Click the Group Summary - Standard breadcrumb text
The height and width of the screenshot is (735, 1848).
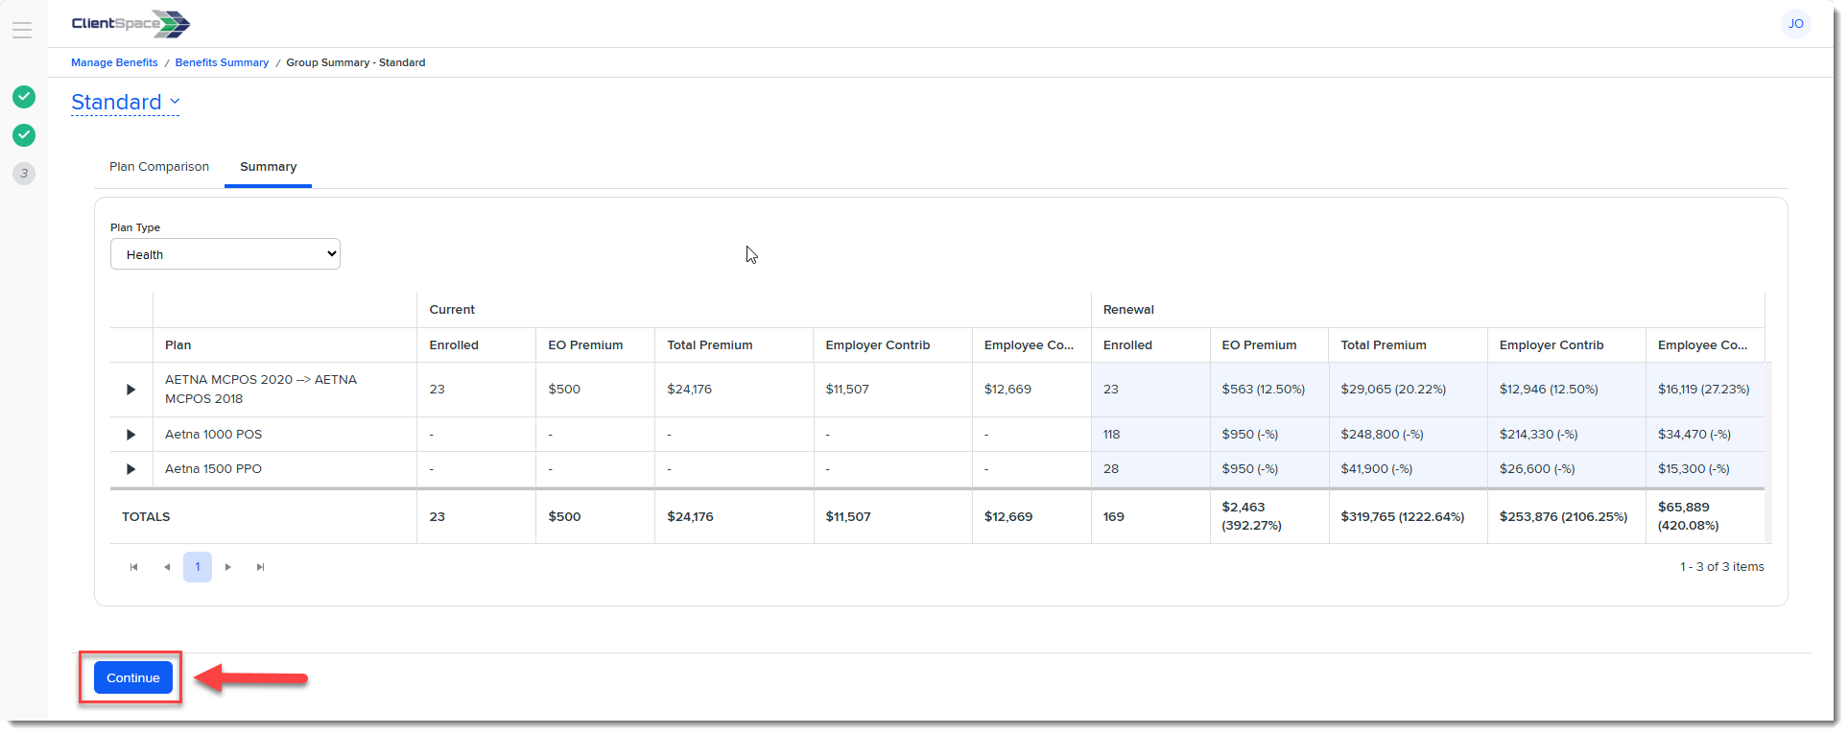(x=355, y=62)
